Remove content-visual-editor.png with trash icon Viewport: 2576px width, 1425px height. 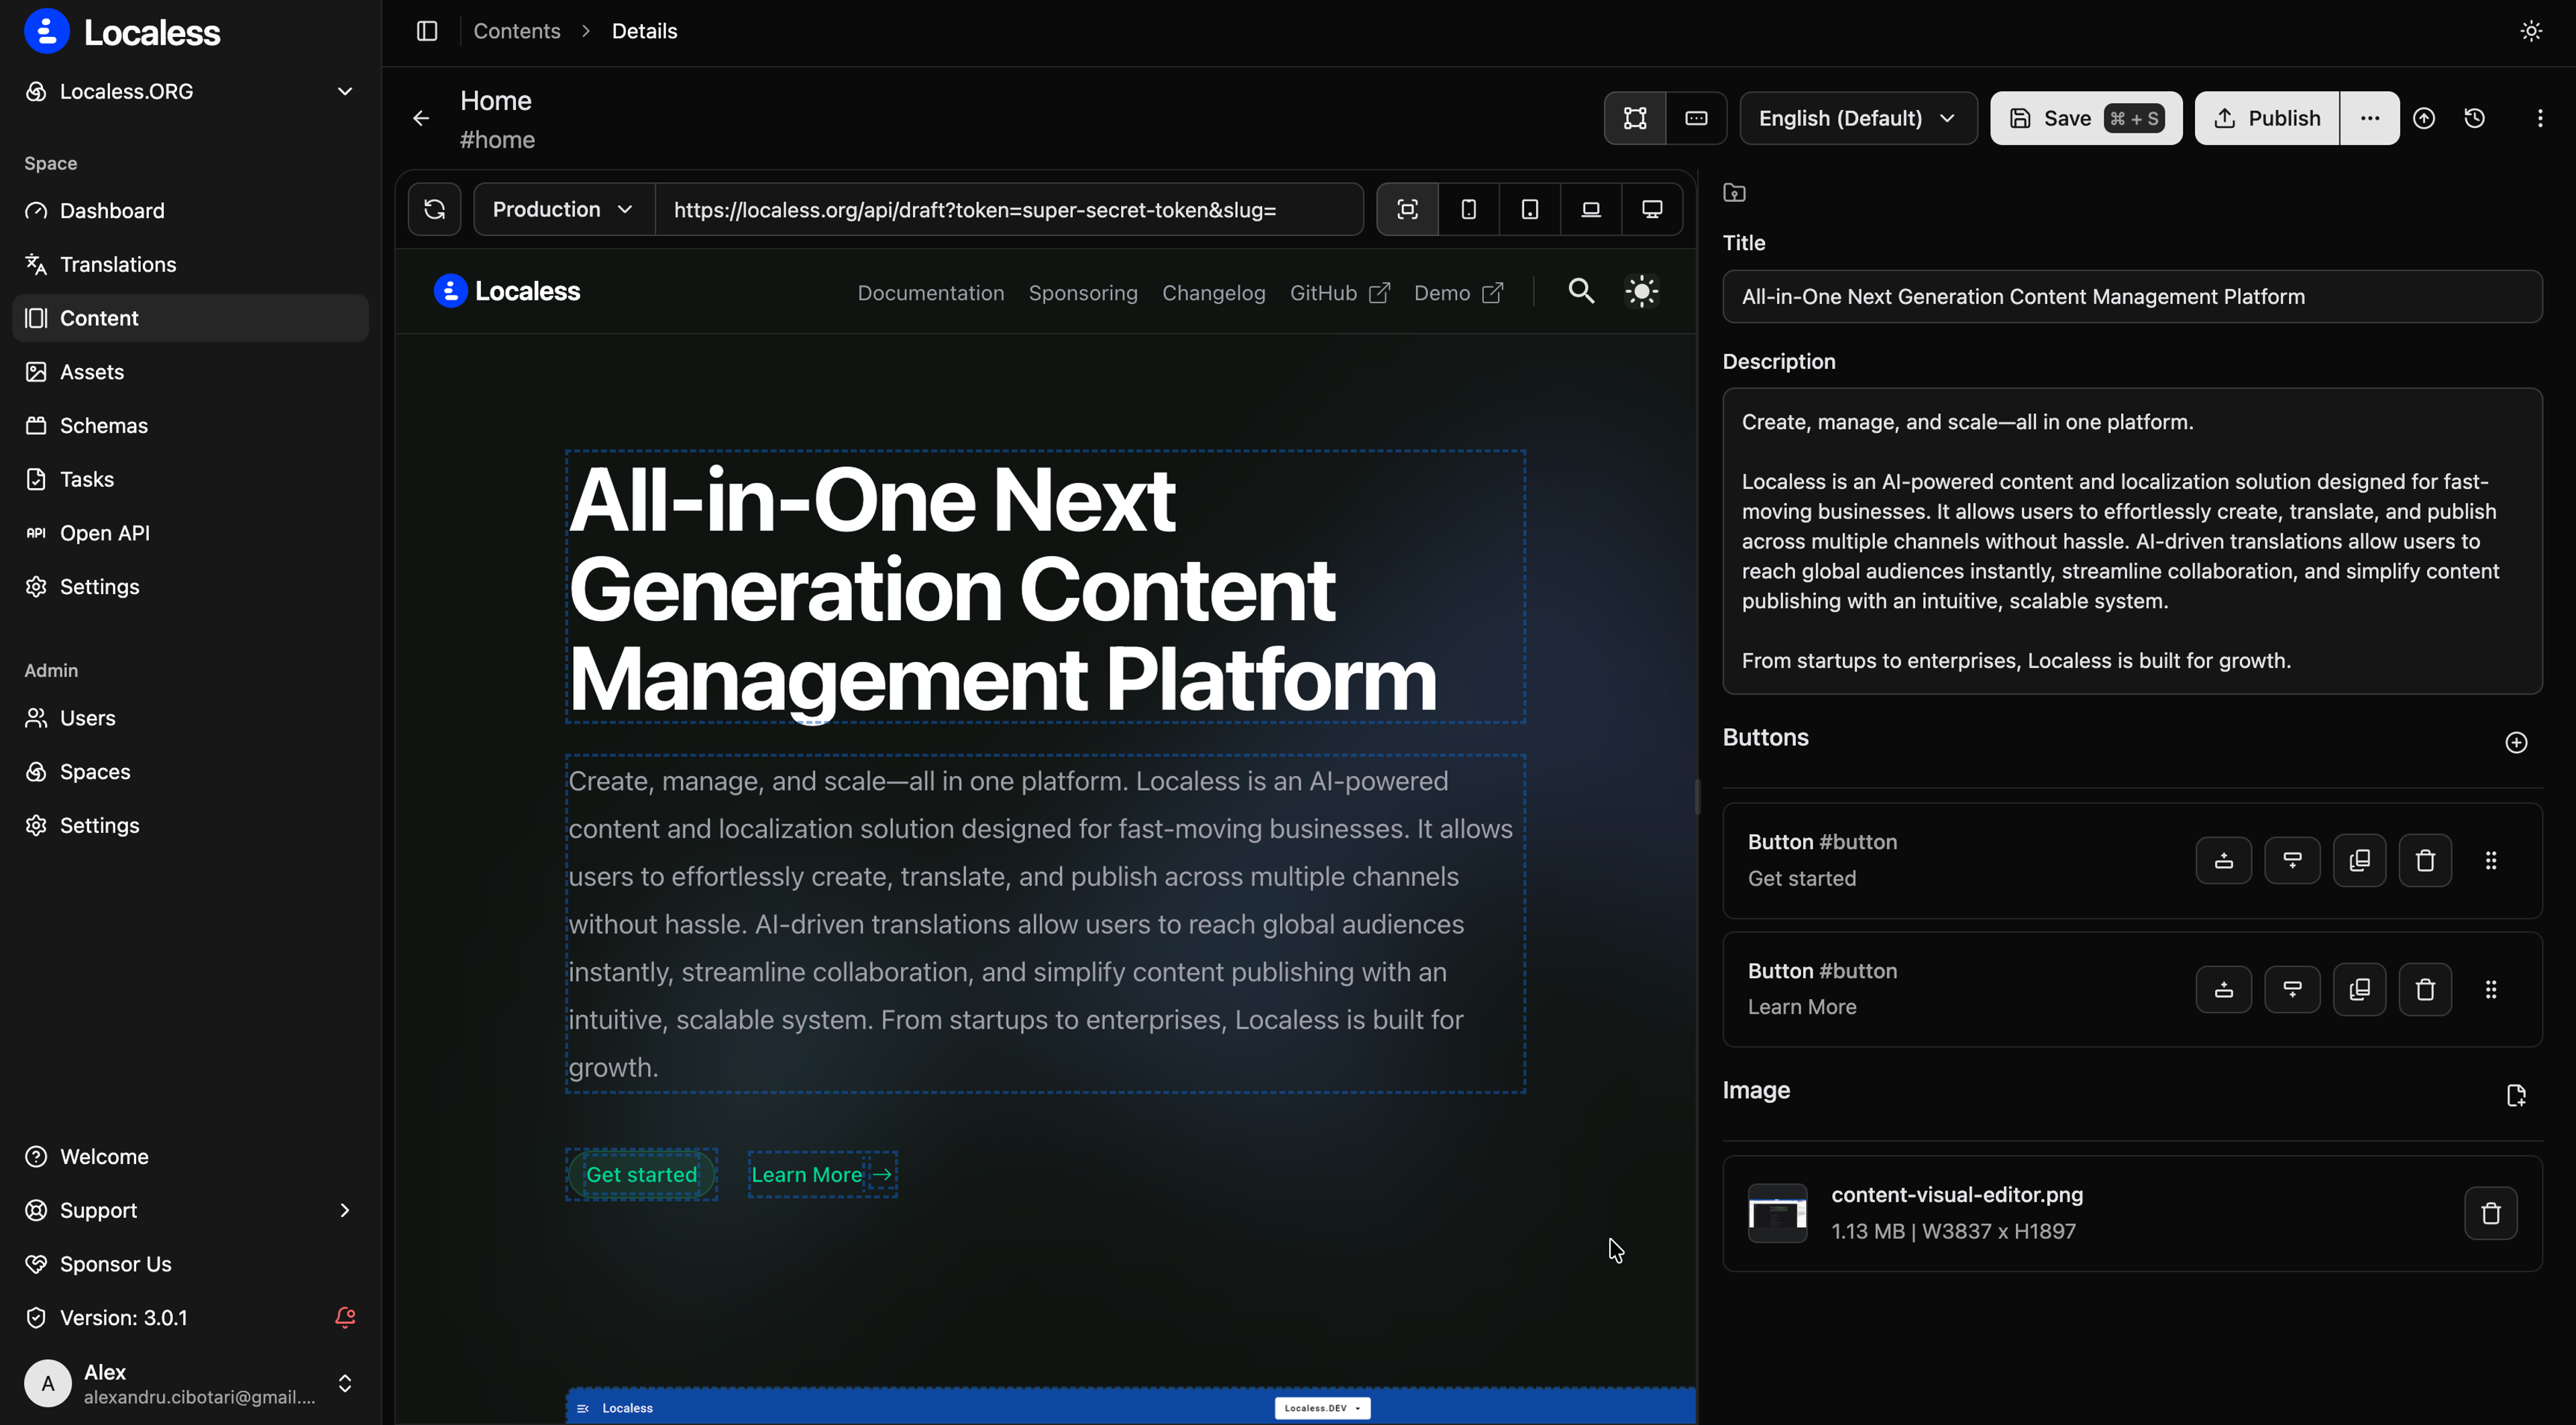(2490, 1213)
